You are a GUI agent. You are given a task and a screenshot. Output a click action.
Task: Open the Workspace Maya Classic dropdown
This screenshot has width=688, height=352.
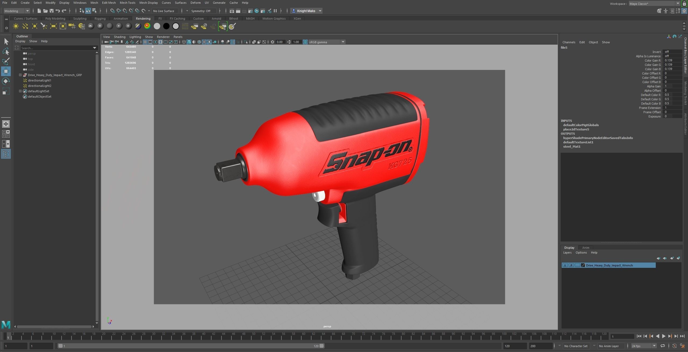654,3
